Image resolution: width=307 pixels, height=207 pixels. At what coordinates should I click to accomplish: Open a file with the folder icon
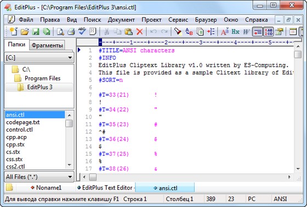click(x=25, y=32)
